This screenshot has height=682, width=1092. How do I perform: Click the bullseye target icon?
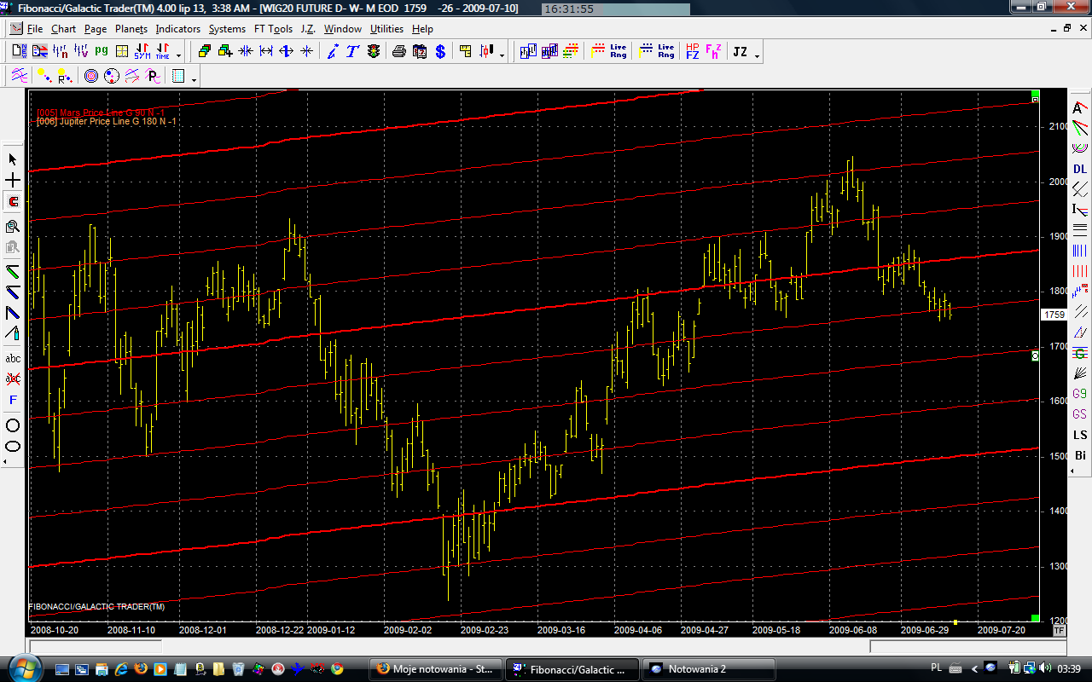[91, 77]
